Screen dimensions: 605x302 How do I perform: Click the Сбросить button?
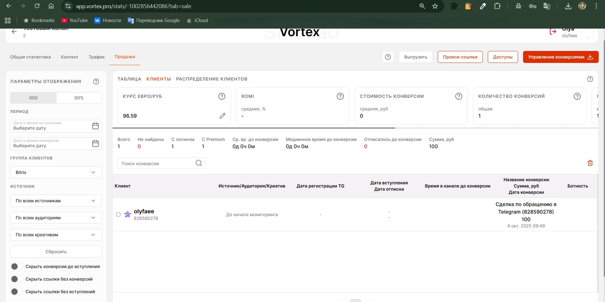(x=56, y=252)
